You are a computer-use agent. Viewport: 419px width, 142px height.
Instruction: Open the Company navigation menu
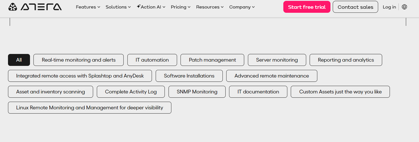click(x=242, y=7)
